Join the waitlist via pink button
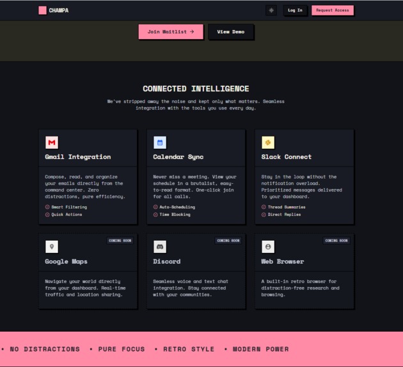The width and height of the screenshot is (403, 367). point(171,32)
